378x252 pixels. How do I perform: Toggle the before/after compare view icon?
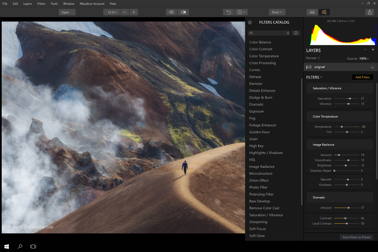point(183,12)
